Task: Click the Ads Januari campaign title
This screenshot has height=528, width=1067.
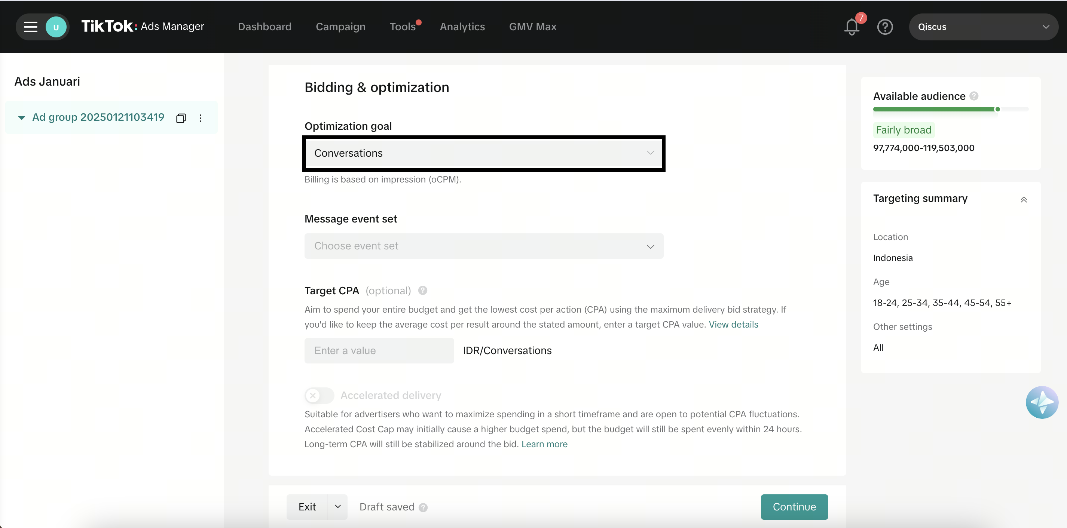Action: tap(47, 82)
